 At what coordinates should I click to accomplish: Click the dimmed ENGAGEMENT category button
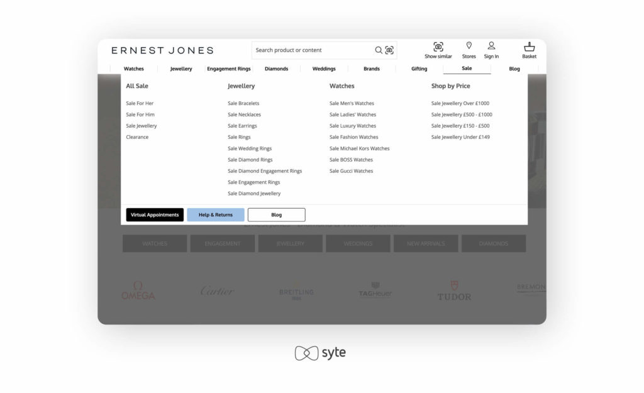tap(223, 243)
